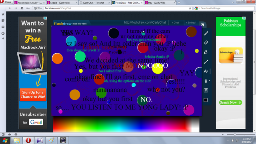
Task: Close the Recent Wiki Activity tab
Action: pyautogui.click(x=44, y=3)
